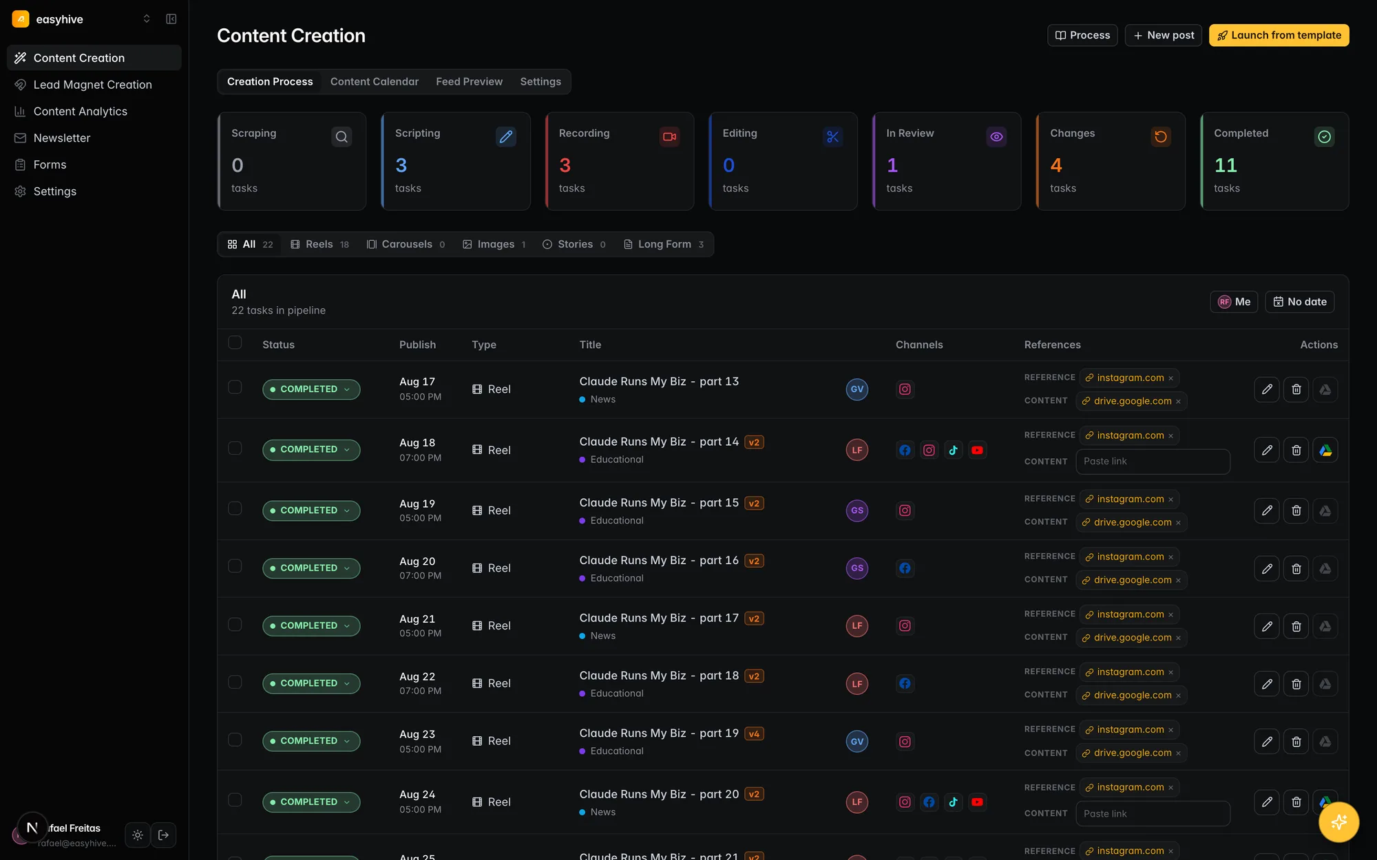Image resolution: width=1377 pixels, height=860 pixels.
Task: Filter tasks by Long Form tab
Action: click(x=664, y=244)
